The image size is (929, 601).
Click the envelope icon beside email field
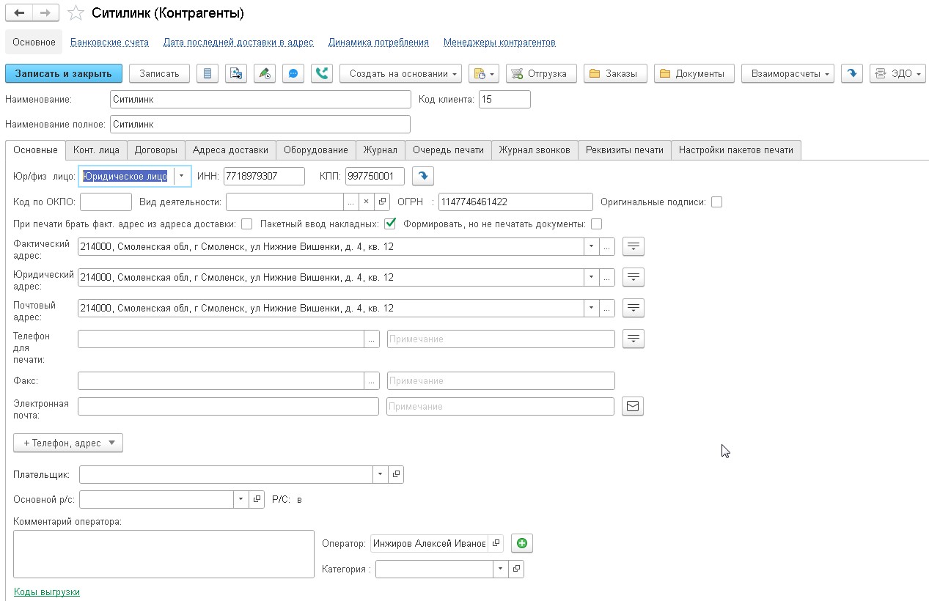coord(633,406)
